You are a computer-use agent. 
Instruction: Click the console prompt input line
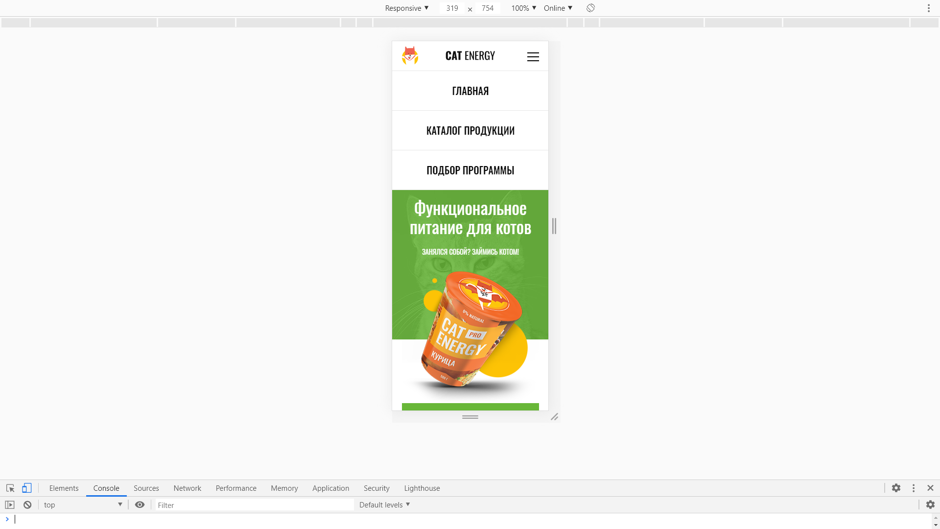[470, 519]
